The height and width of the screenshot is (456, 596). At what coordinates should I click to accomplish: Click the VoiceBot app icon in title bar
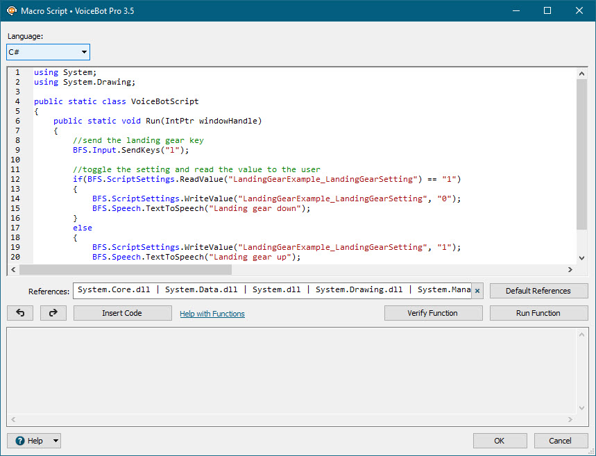click(12, 10)
